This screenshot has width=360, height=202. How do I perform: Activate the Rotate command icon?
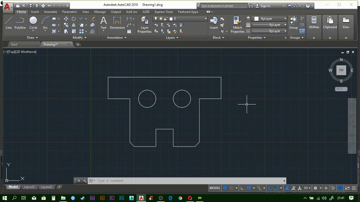point(74,19)
